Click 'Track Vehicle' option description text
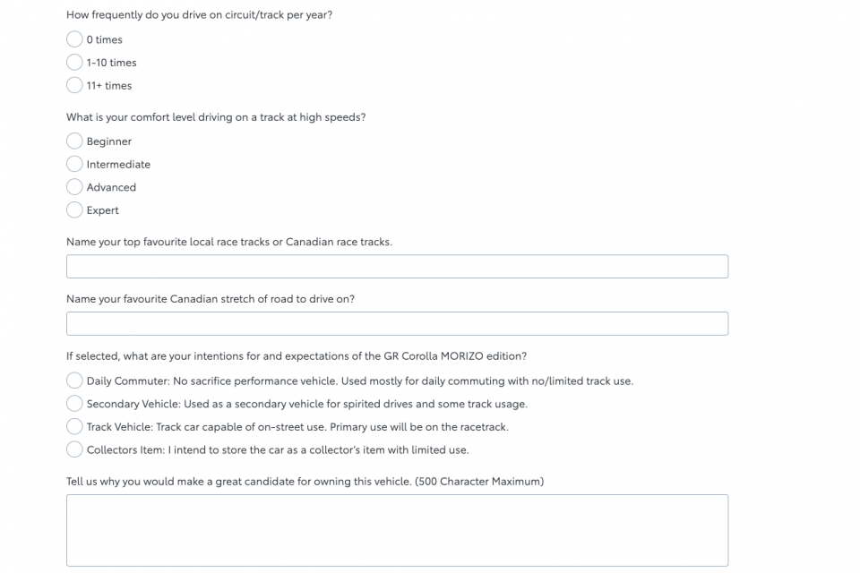 [x=297, y=427]
